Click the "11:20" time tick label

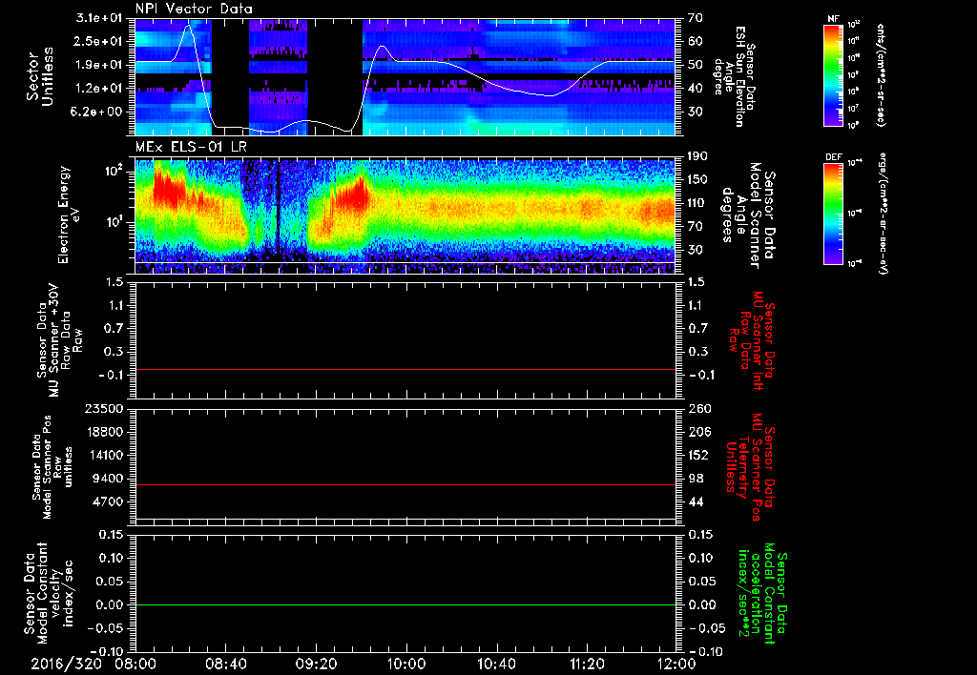tap(587, 664)
